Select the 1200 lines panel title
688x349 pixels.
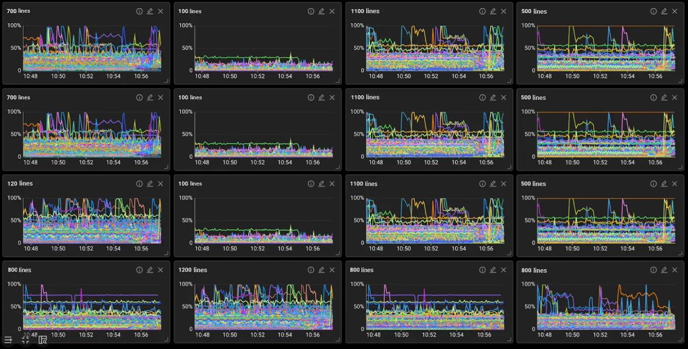pos(192,270)
